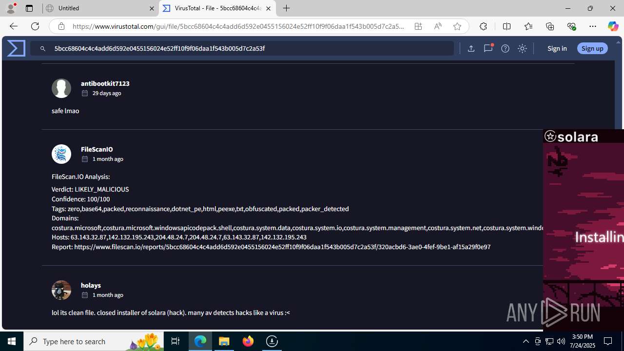Screen dimensions: 624x351
Task: Click the app available icon in address bar
Action: click(418, 26)
